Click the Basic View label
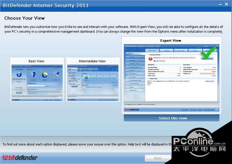 [x=36, y=61]
